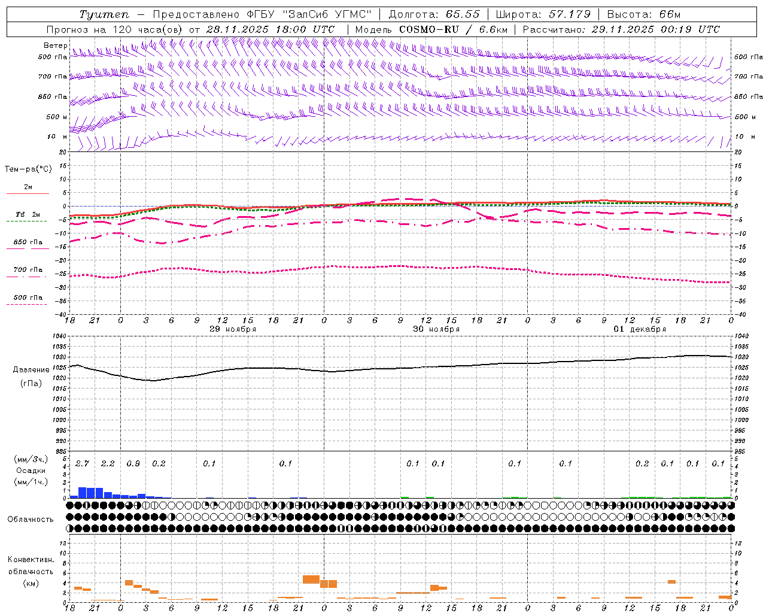
Task: Select the provider text ФГБУ "ЗапСиб УГМС"
Action: coord(309,14)
